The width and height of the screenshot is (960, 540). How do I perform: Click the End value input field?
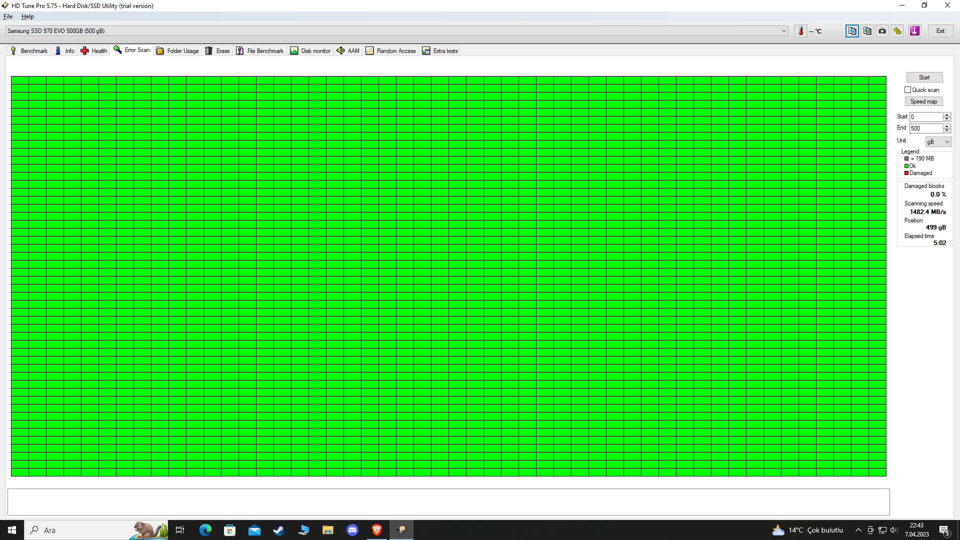tap(925, 128)
